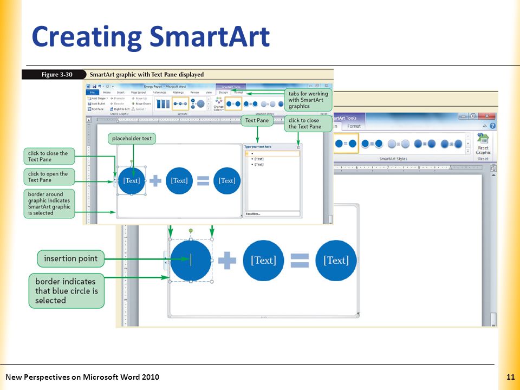The image size is (520, 390).
Task: Expand the rear window SmartArt Styles More arrow
Action: [x=468, y=151]
